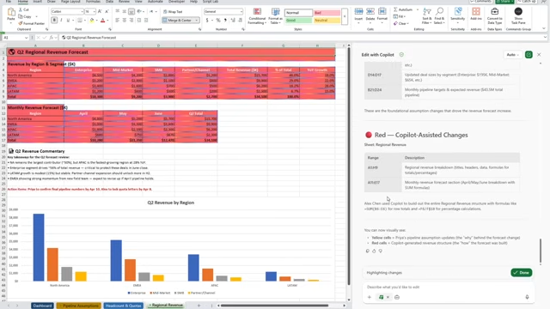The image size is (550, 309).
Task: Click the align right icon
Action: coord(131,21)
